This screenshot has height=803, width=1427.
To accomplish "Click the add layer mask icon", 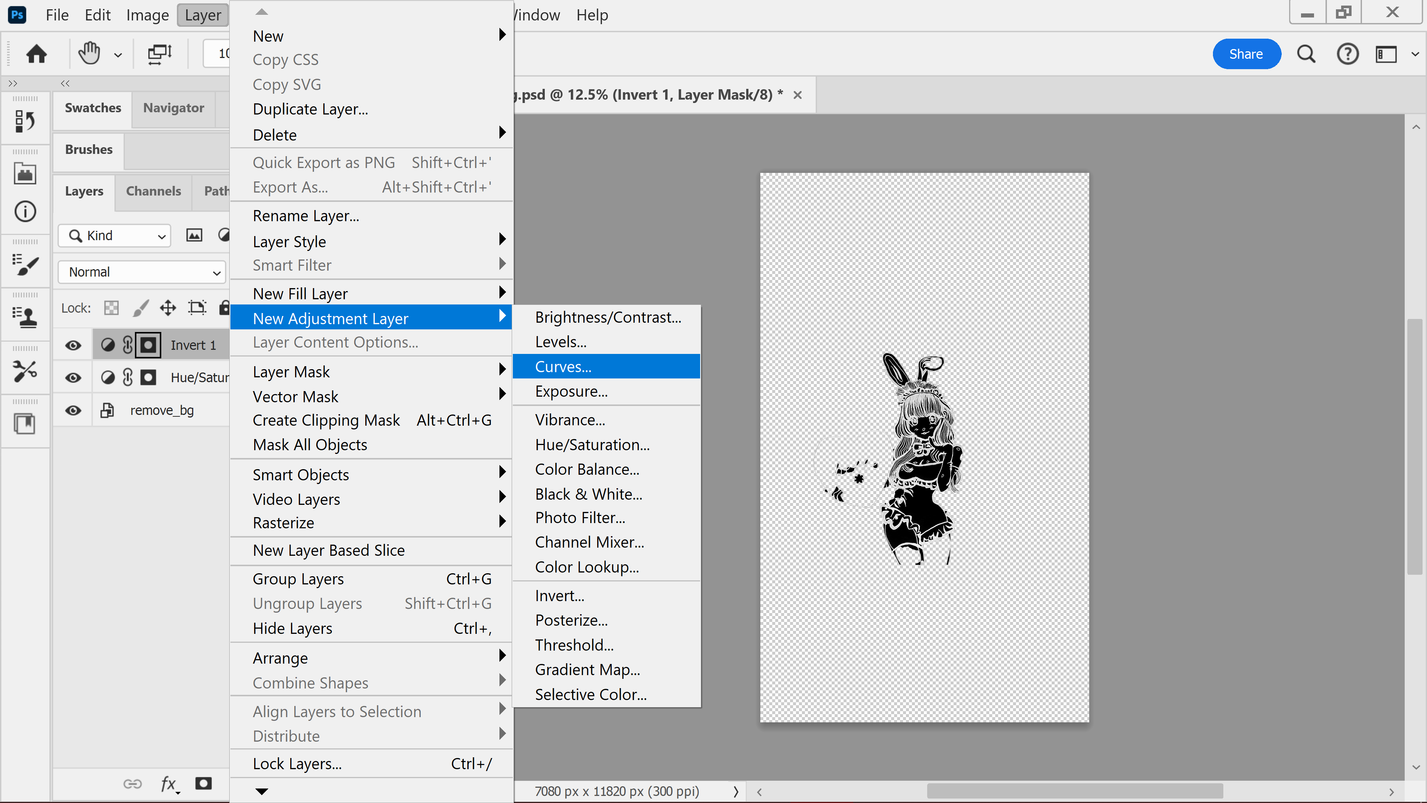I will click(x=203, y=783).
